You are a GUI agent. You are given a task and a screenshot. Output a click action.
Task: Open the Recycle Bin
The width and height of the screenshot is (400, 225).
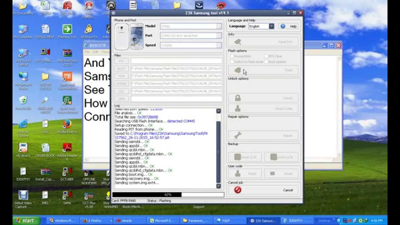tap(23, 103)
